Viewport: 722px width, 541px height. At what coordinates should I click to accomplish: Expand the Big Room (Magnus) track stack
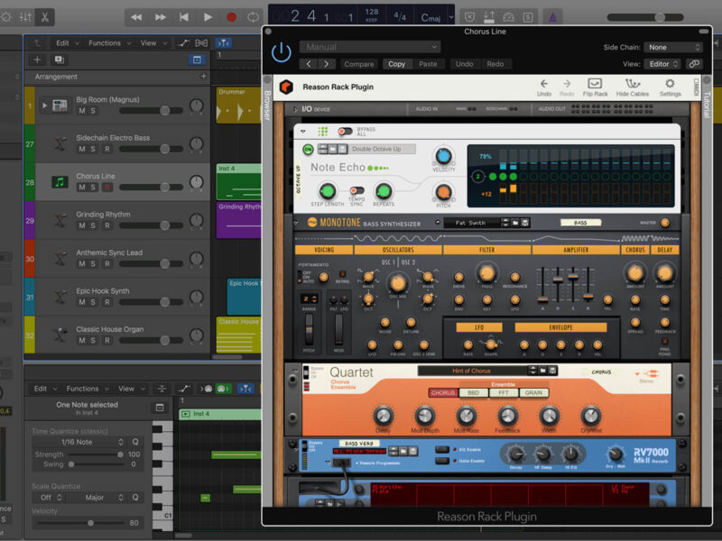click(x=43, y=105)
